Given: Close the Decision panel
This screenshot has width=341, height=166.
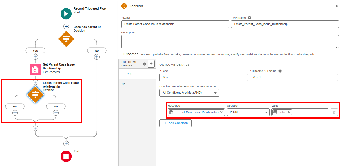Looking at the screenshot, I should [337, 6].
